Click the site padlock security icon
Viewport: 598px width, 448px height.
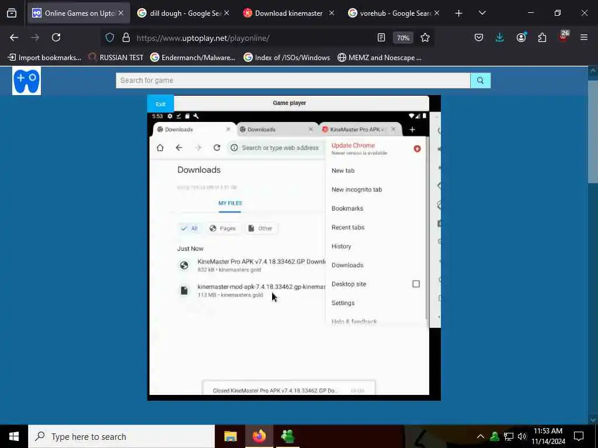126,38
